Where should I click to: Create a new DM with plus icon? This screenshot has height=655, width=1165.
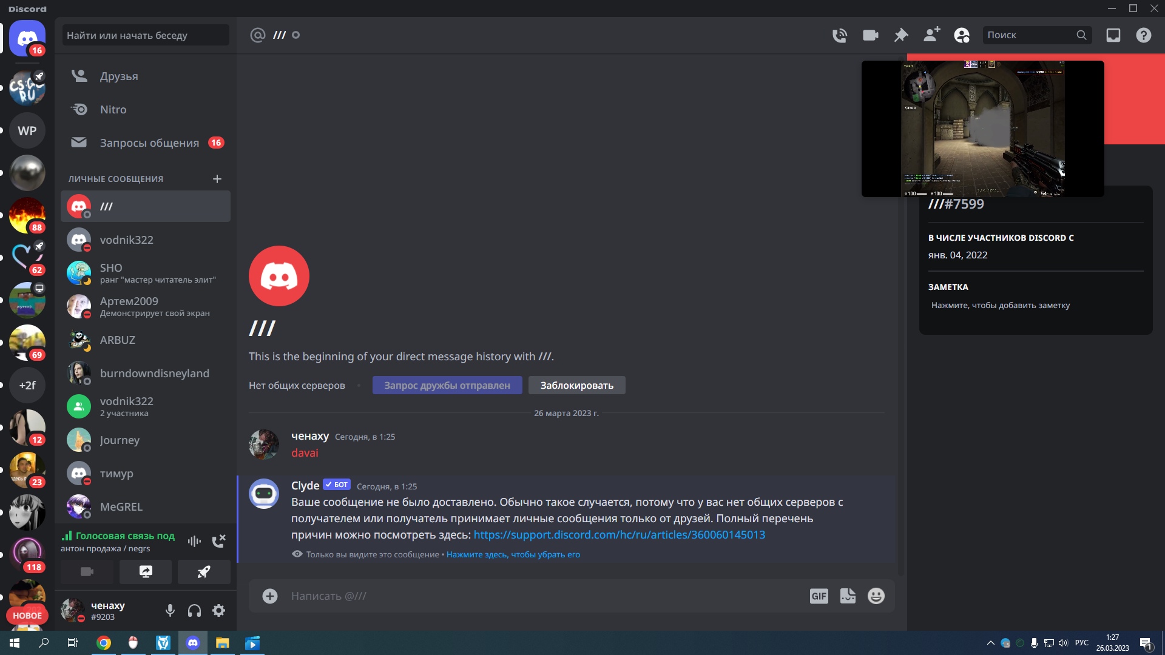tap(217, 179)
